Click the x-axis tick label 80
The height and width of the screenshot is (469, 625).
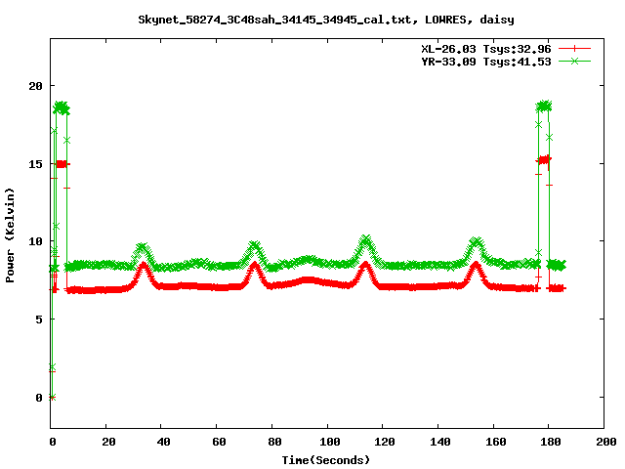click(x=274, y=442)
